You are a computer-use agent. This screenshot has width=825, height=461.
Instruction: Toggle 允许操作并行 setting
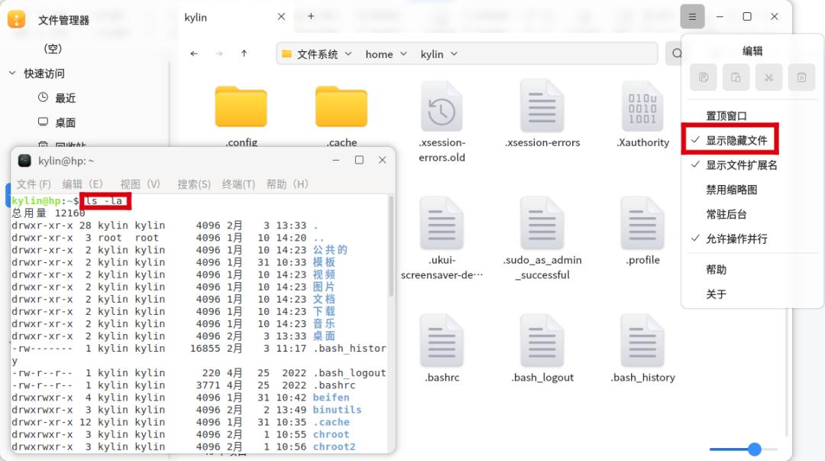click(x=736, y=239)
